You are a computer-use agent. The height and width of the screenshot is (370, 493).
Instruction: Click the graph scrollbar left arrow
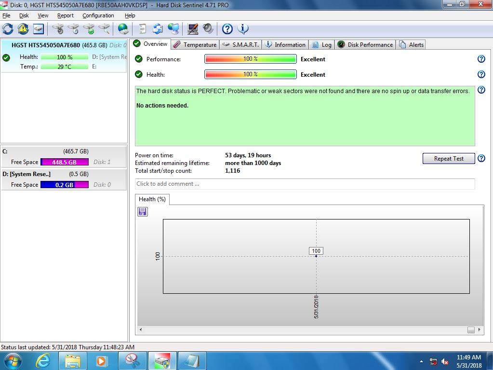141,330
